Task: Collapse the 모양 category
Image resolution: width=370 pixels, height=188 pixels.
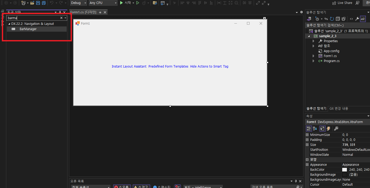Action: click(307, 160)
